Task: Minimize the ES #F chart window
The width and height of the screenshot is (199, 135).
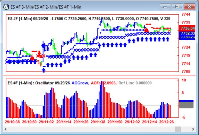Action: coord(165,7)
